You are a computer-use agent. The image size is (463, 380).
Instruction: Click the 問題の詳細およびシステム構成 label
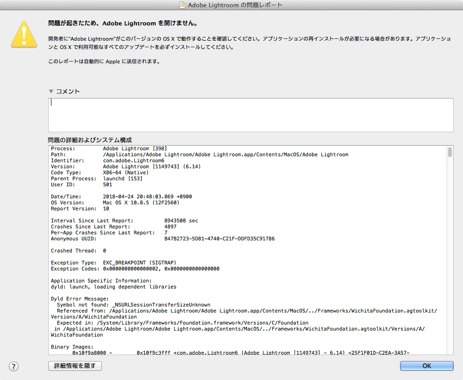click(90, 140)
